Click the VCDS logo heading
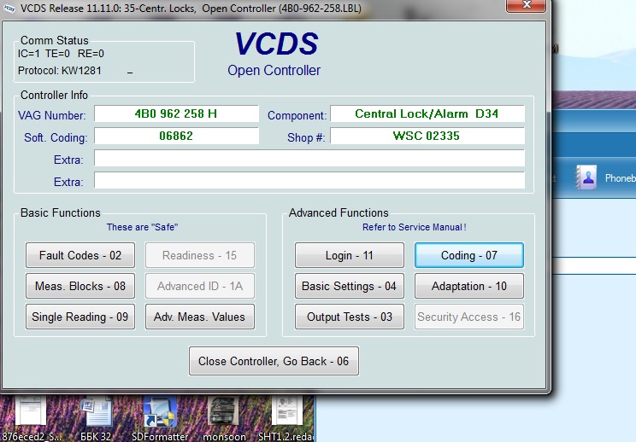 (x=277, y=44)
